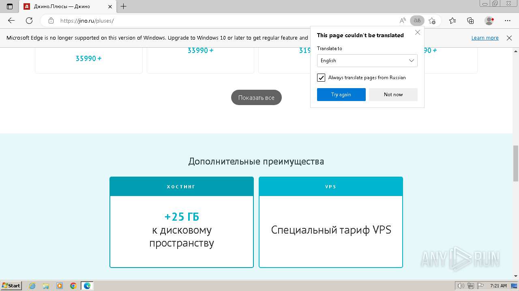Open the Favorites list icon
Viewport: 519px width, 291px height.
(453, 21)
